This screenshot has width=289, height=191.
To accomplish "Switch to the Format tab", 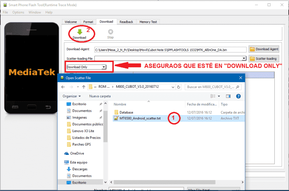I will tap(88, 22).
